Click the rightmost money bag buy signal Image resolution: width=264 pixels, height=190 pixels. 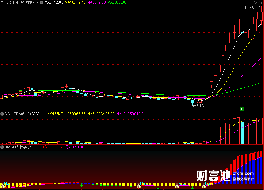point(204,186)
